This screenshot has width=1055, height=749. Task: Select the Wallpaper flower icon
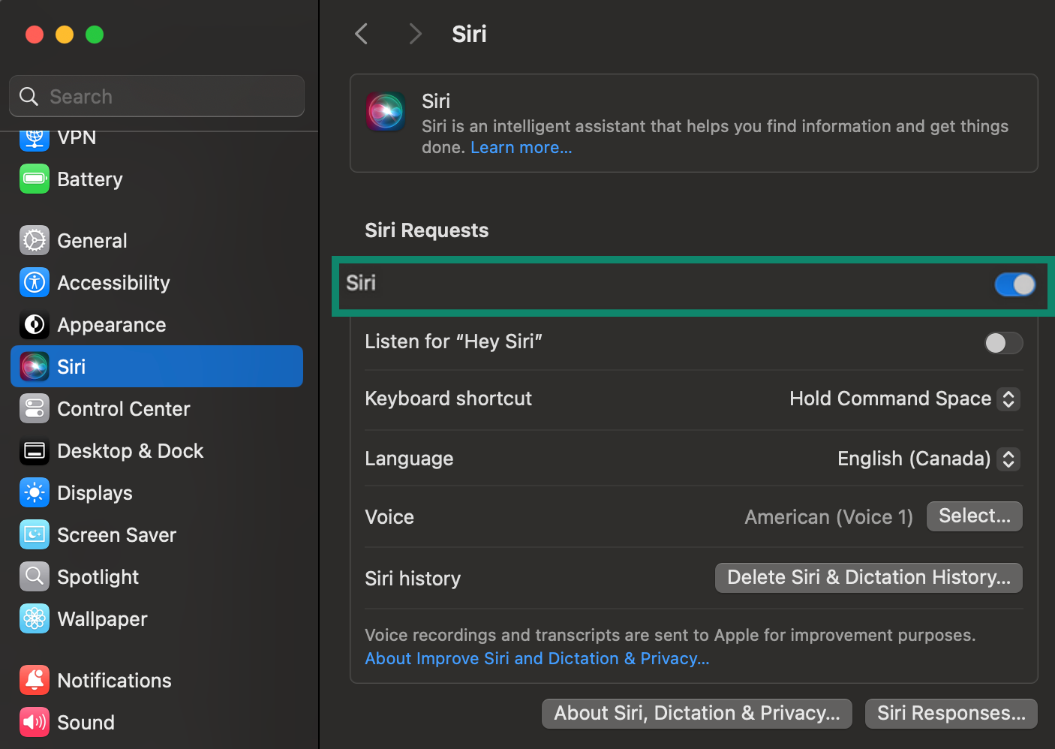point(35,618)
